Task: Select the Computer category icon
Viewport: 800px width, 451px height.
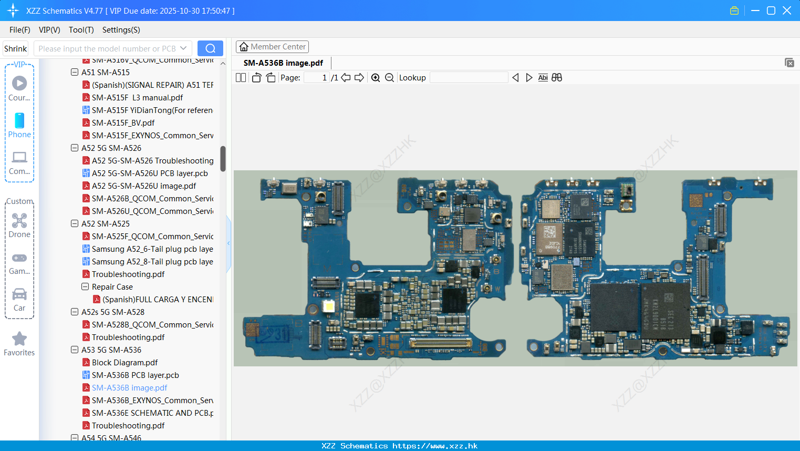Action: click(x=19, y=162)
